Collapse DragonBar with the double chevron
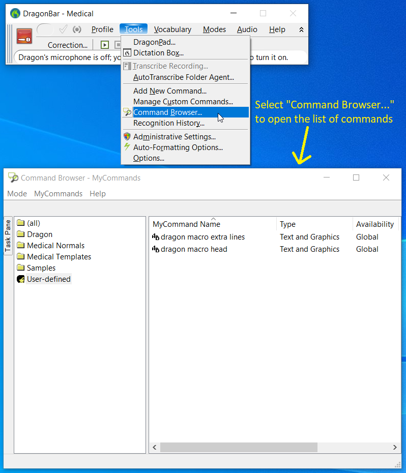 click(301, 29)
